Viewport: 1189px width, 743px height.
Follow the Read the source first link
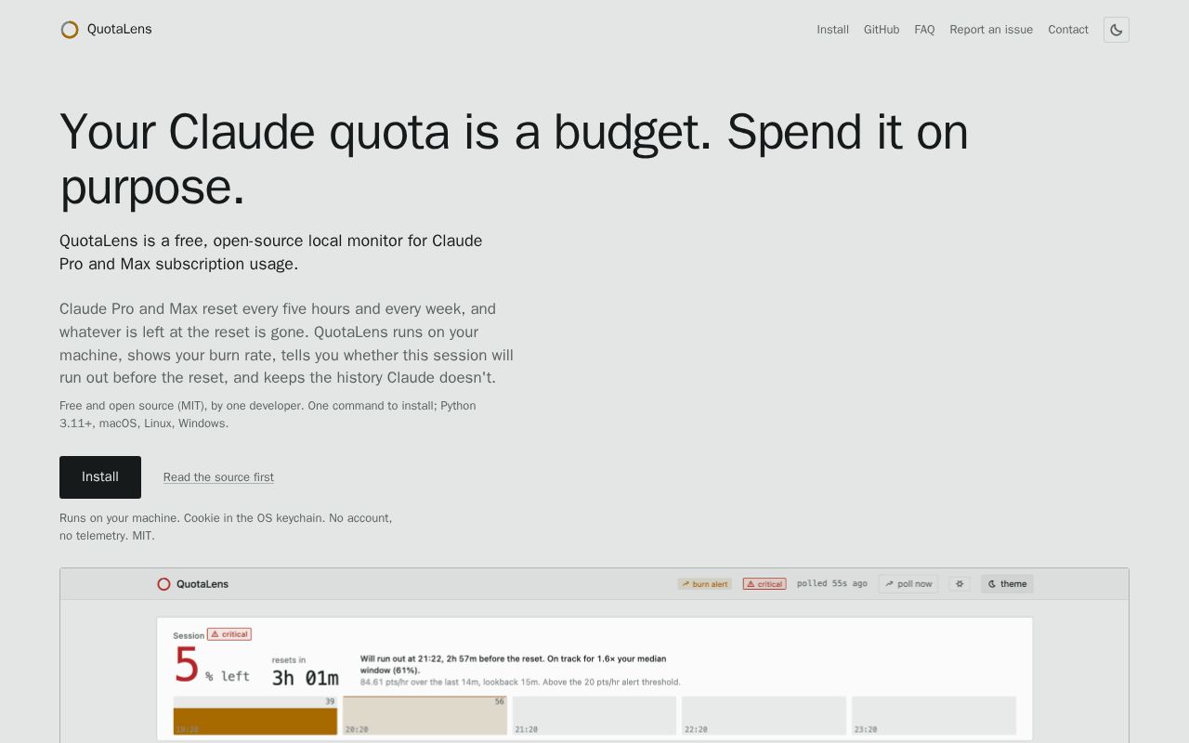tap(218, 477)
